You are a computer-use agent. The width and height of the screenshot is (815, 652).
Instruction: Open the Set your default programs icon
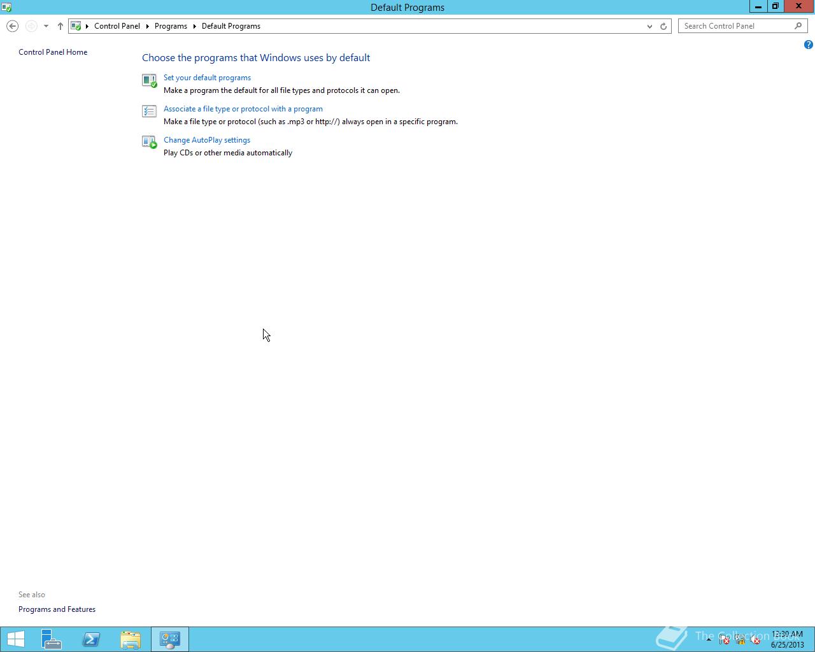[x=149, y=80]
